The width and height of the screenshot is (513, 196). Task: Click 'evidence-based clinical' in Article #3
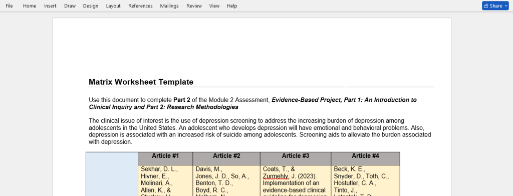[294, 190]
